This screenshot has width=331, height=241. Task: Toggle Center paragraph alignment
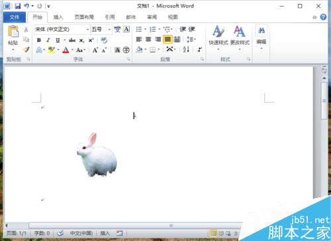[x=148, y=40]
